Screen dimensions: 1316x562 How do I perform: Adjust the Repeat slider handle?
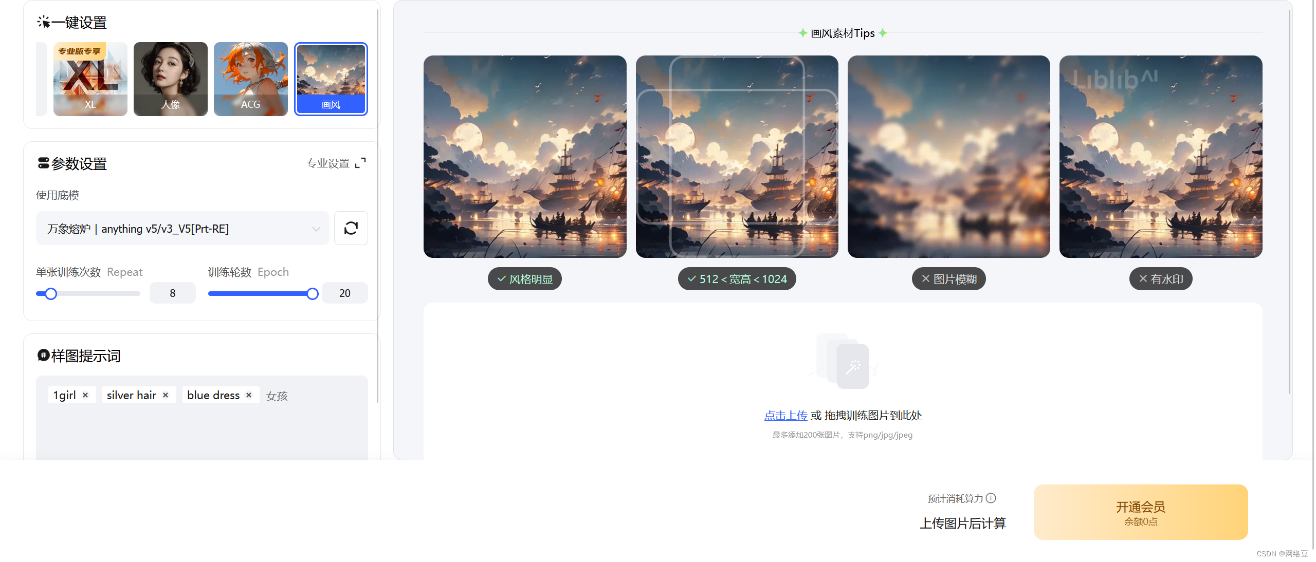click(x=50, y=294)
